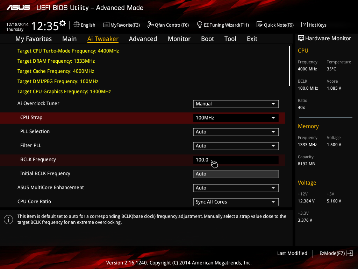Click the Initial BCLK Frequency Auto field

pos(236,174)
